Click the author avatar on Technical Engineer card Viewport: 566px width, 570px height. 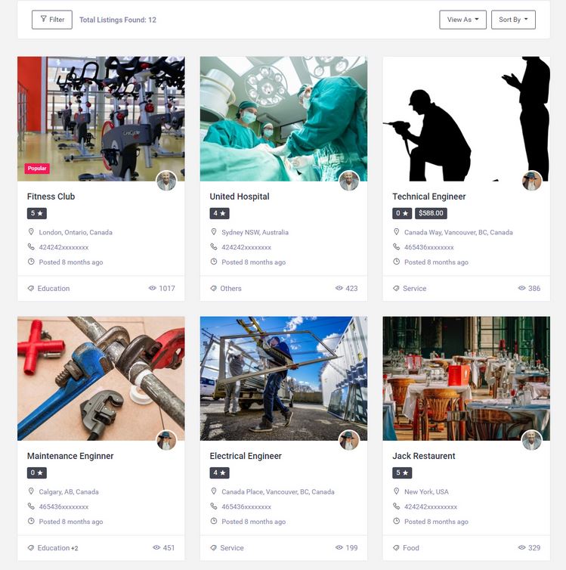[x=532, y=181]
